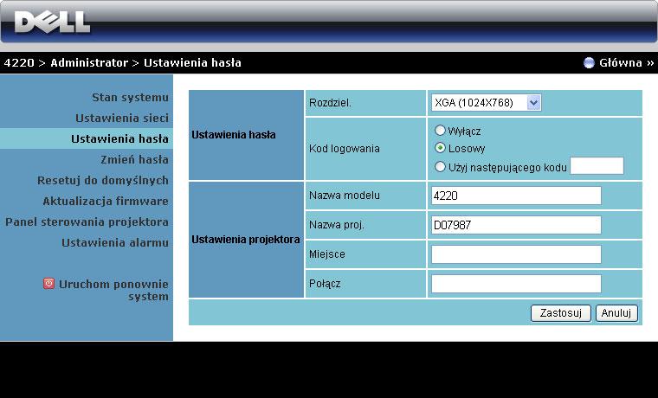The image size is (658, 398).
Task: Click the Połącz label
Action: (x=325, y=284)
